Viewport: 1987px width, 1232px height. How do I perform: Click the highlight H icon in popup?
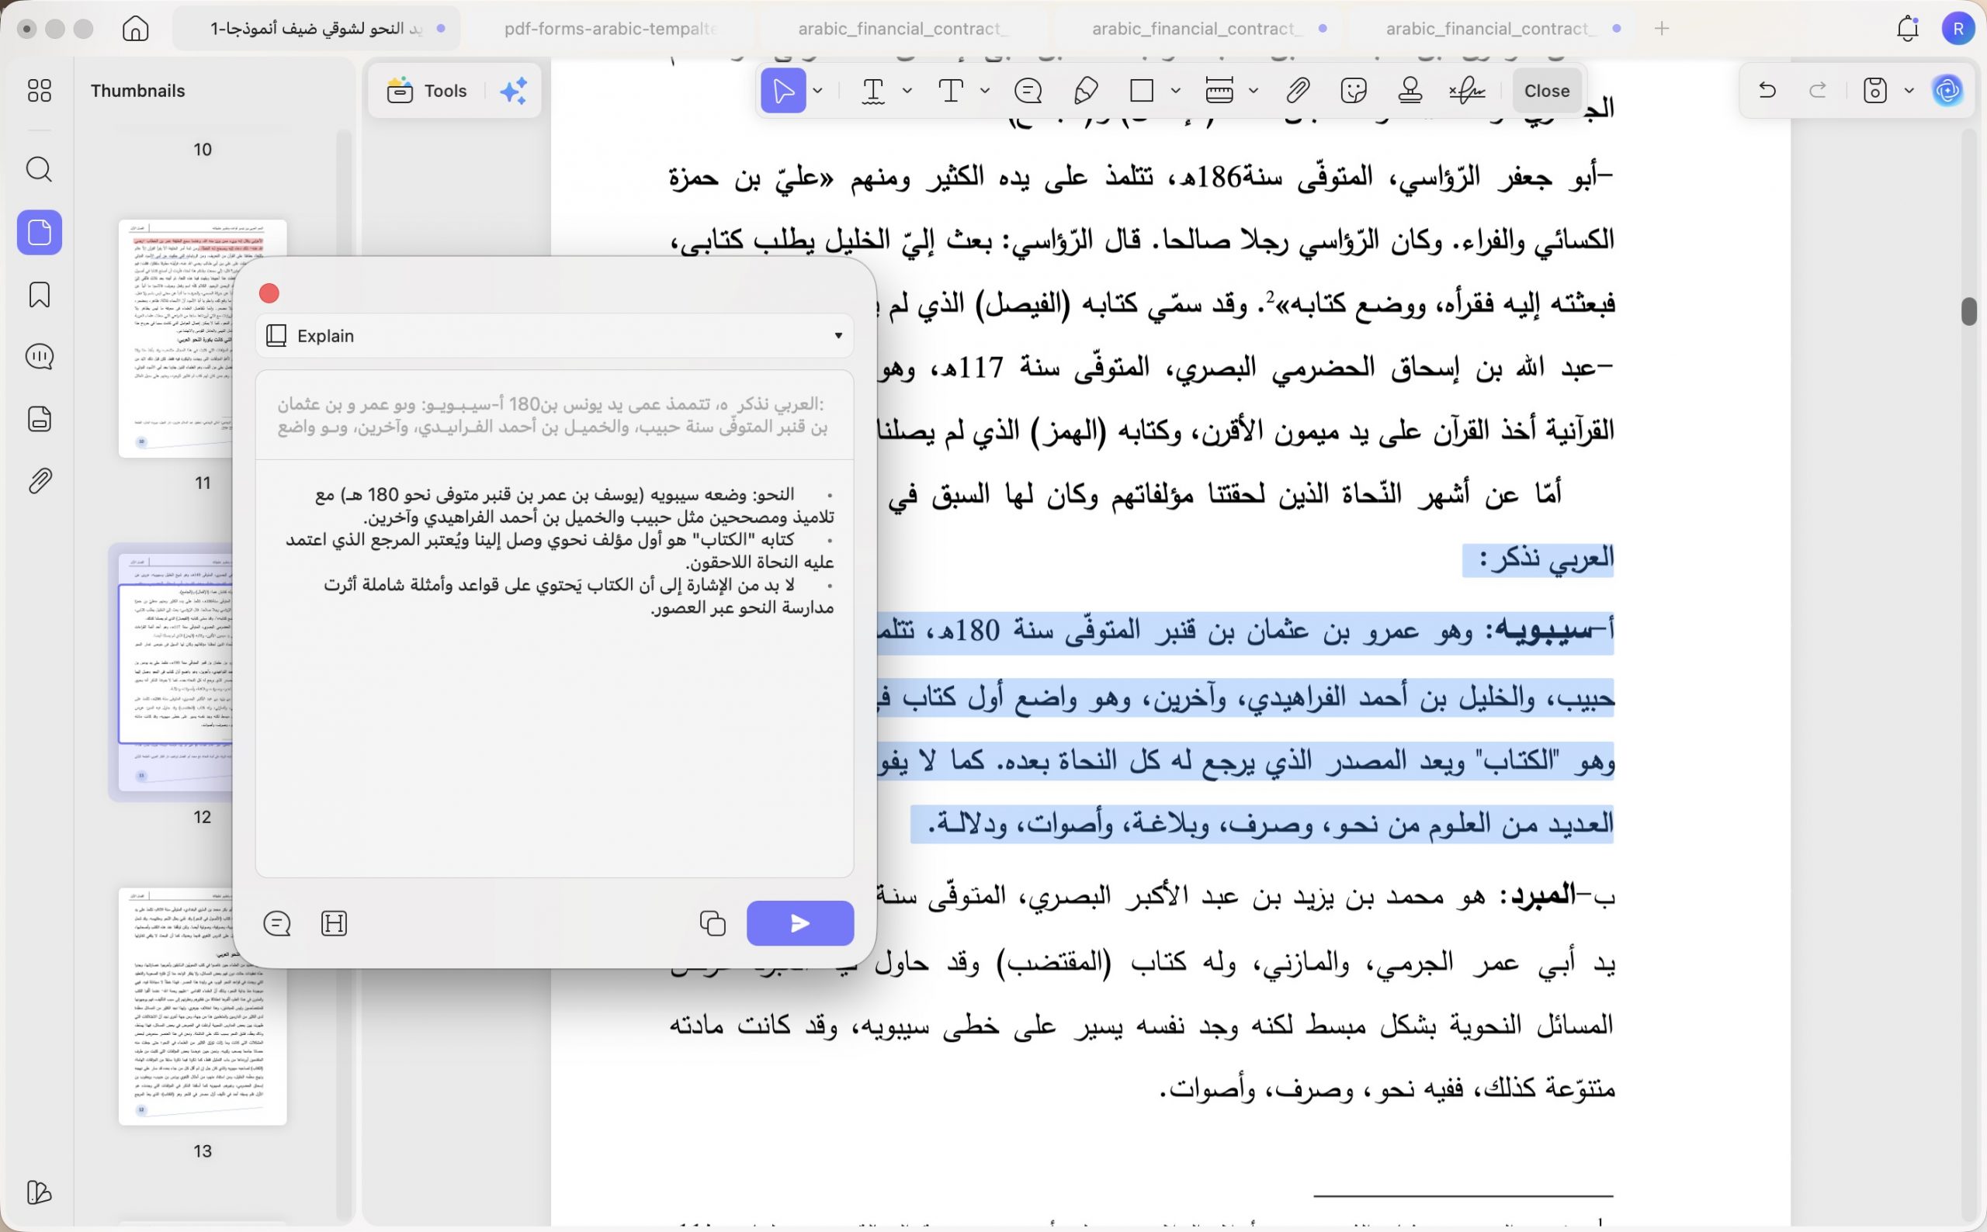[x=335, y=923]
